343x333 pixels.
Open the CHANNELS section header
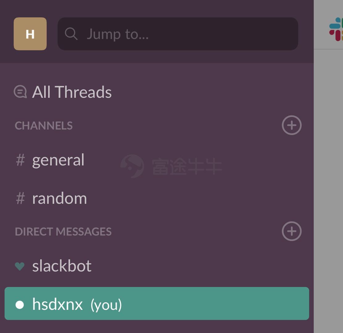coord(44,126)
